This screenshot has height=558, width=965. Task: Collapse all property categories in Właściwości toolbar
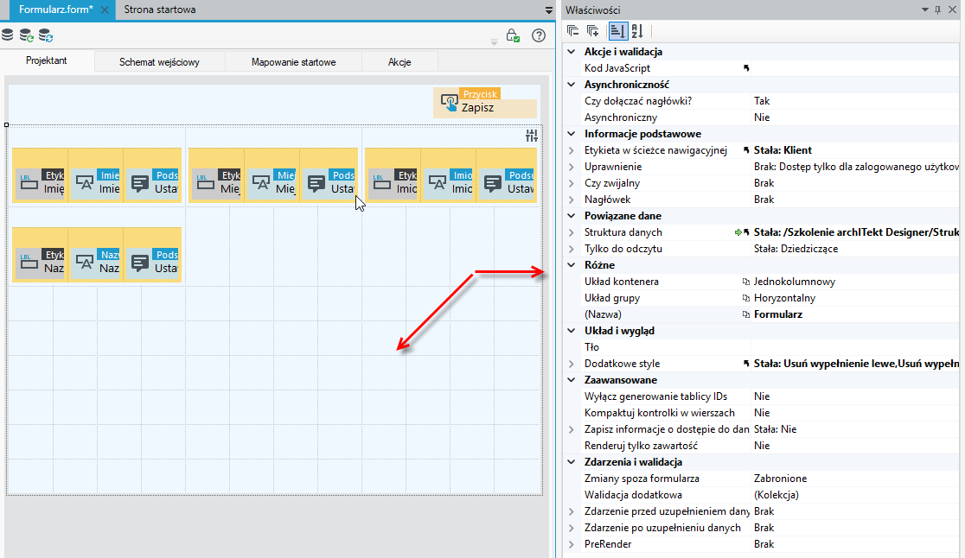(573, 31)
